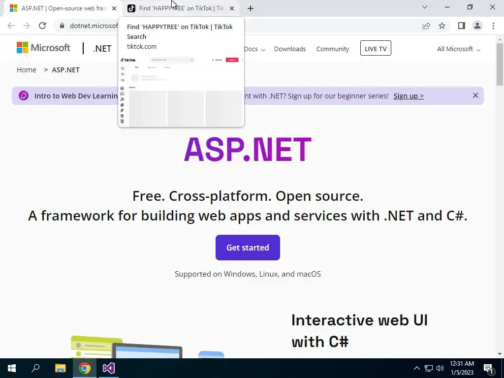Open the Windows Start menu
The height and width of the screenshot is (378, 504).
click(x=12, y=368)
